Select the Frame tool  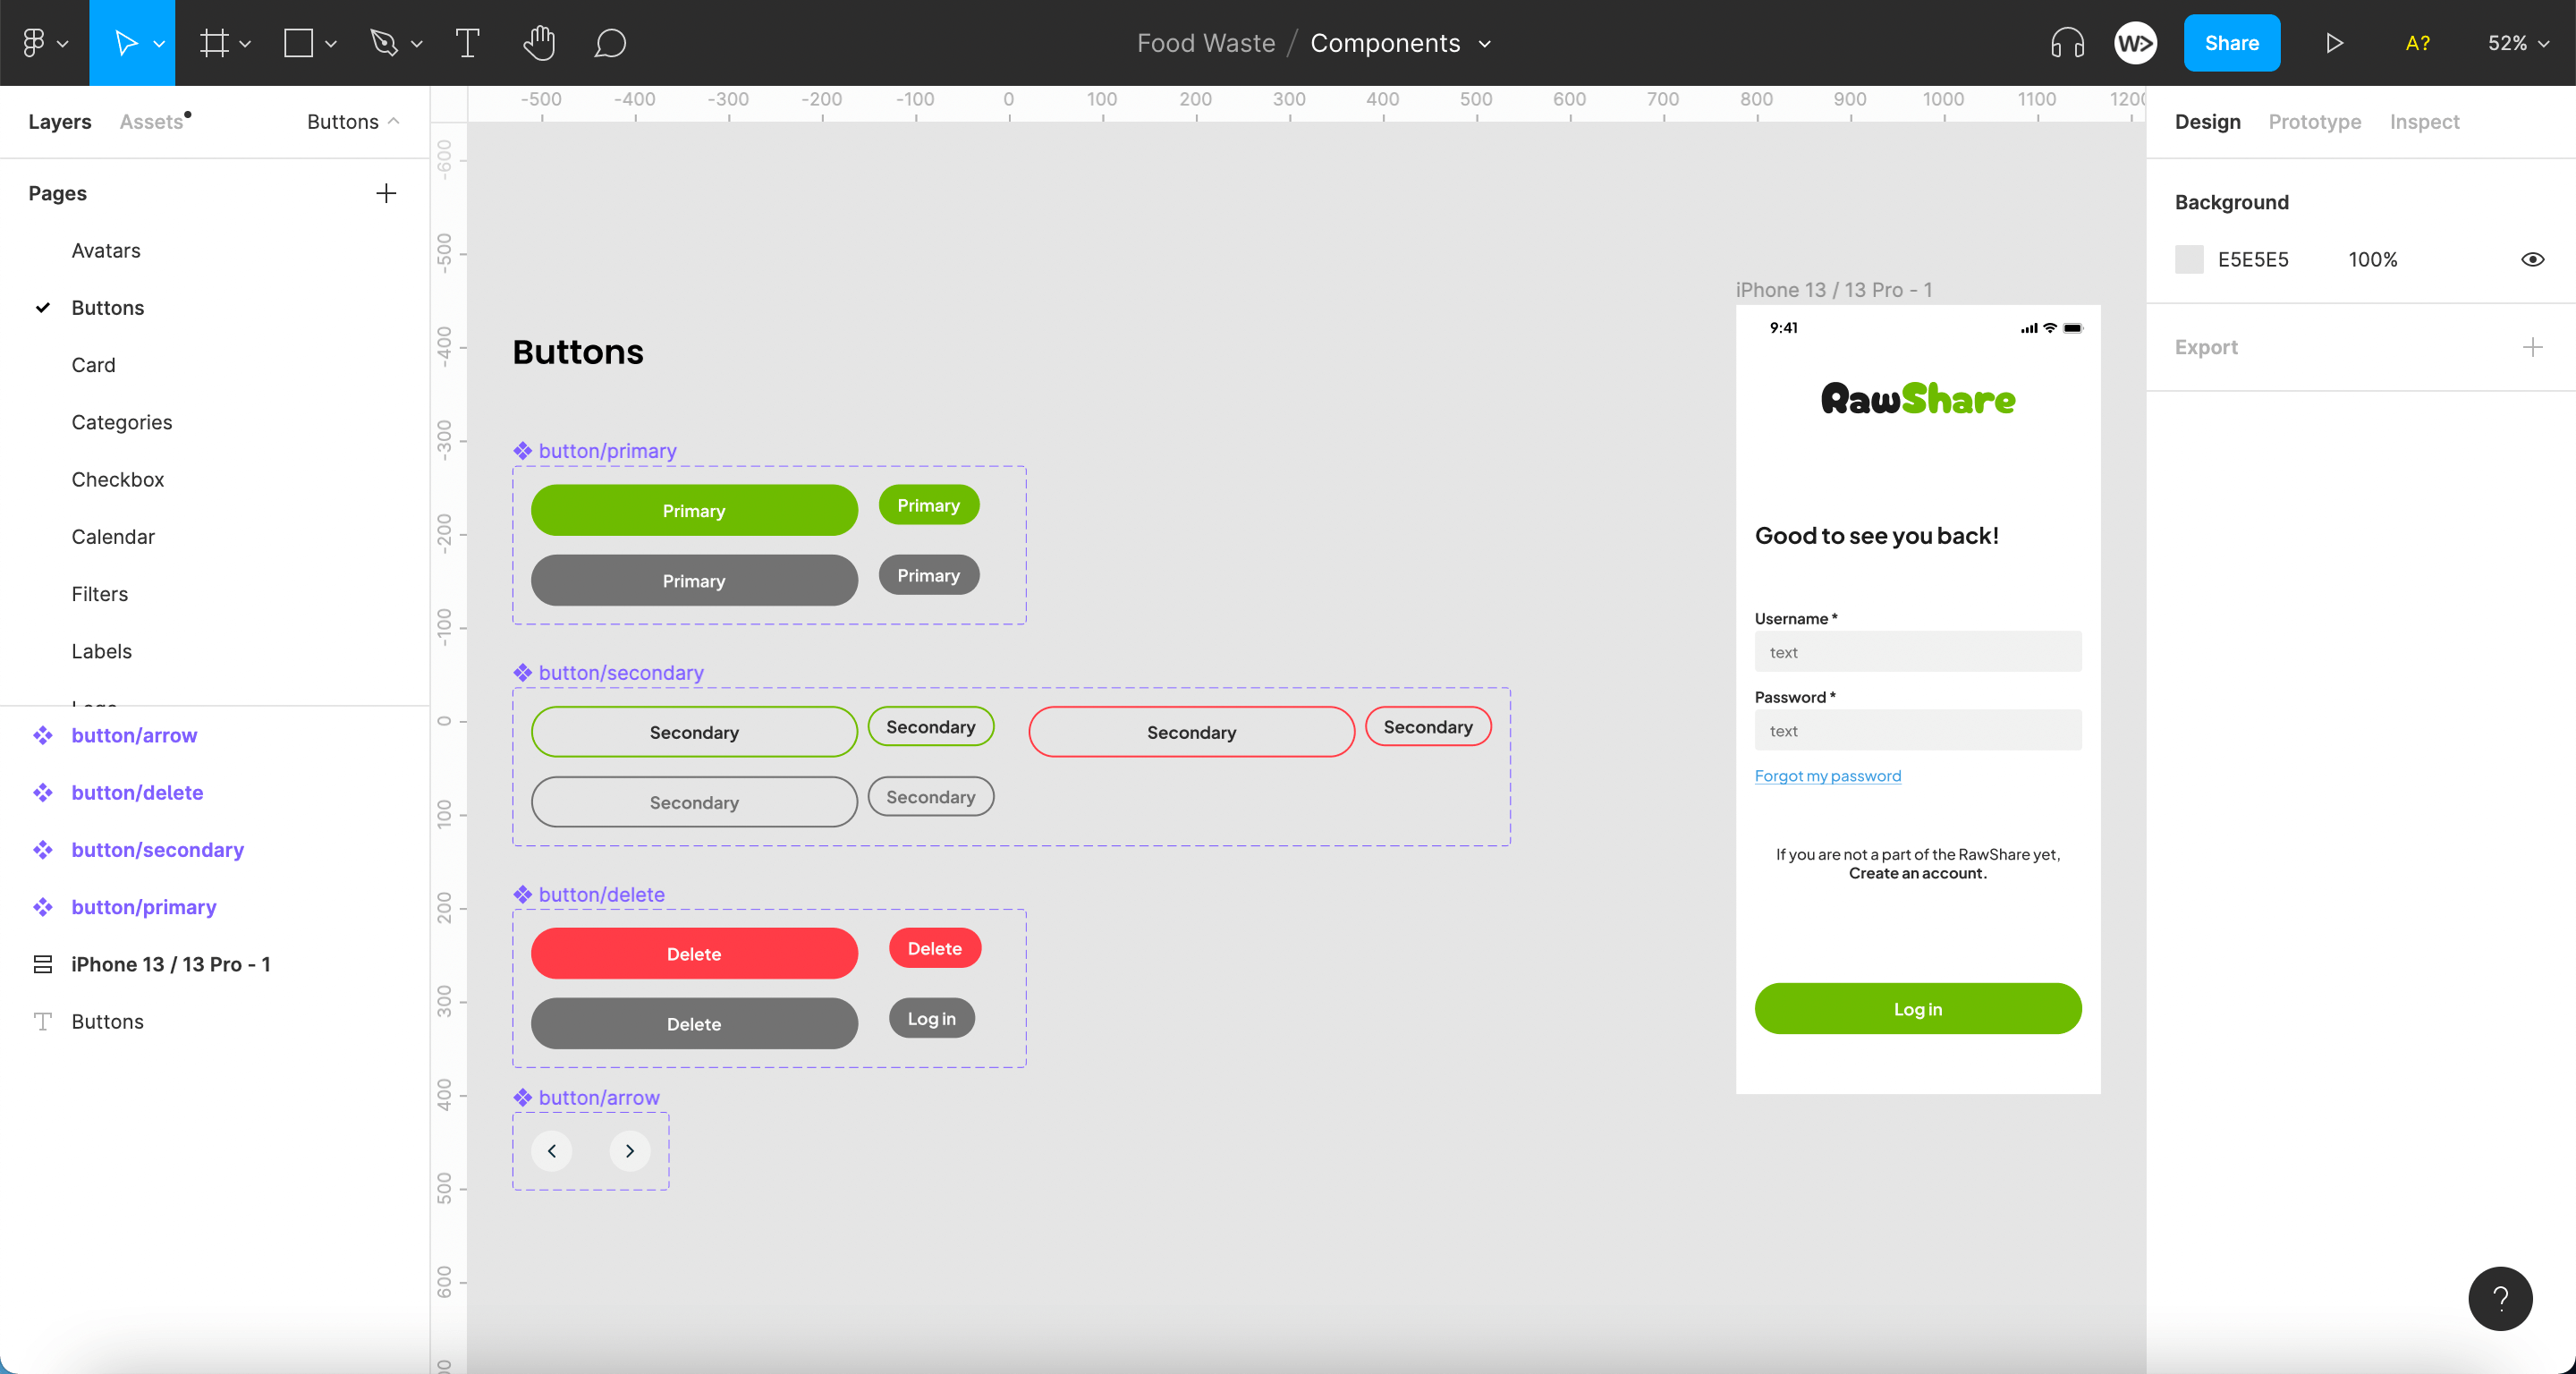pyautogui.click(x=215, y=42)
